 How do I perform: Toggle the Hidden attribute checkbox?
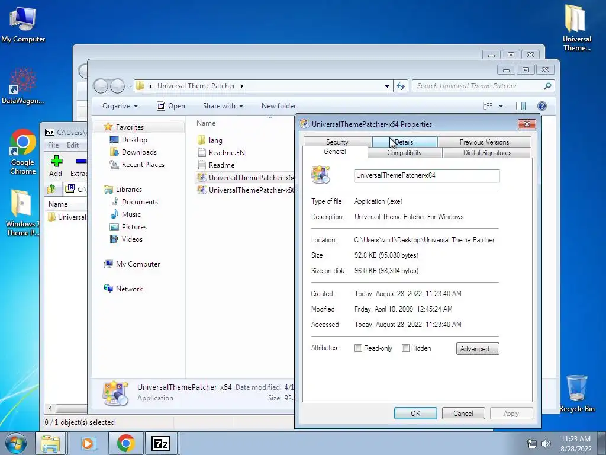pos(405,348)
